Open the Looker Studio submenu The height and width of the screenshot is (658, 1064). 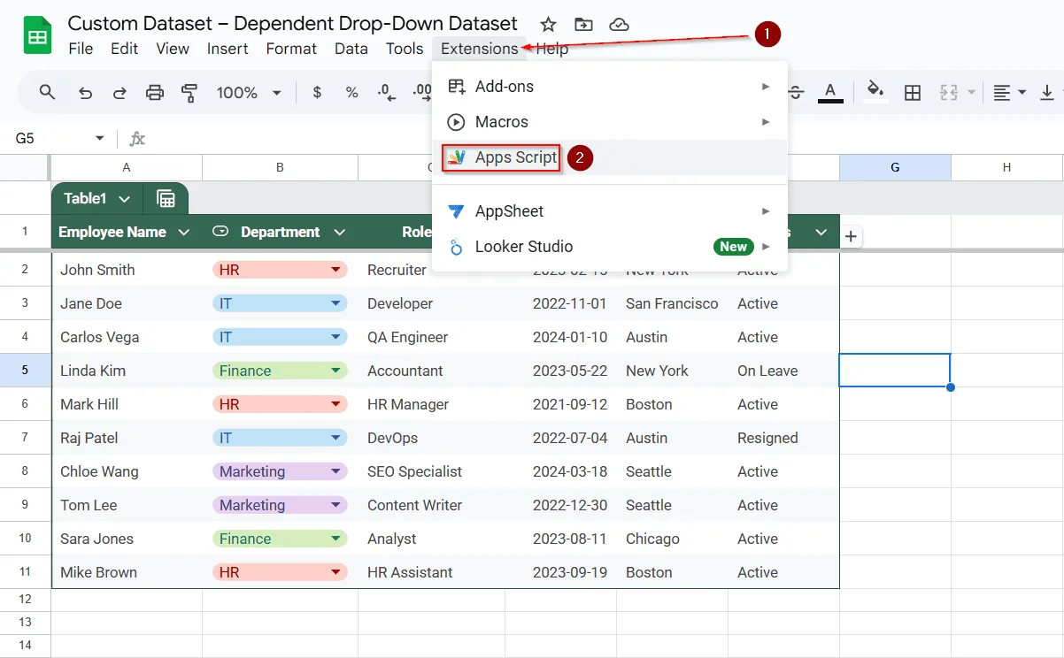(x=610, y=247)
